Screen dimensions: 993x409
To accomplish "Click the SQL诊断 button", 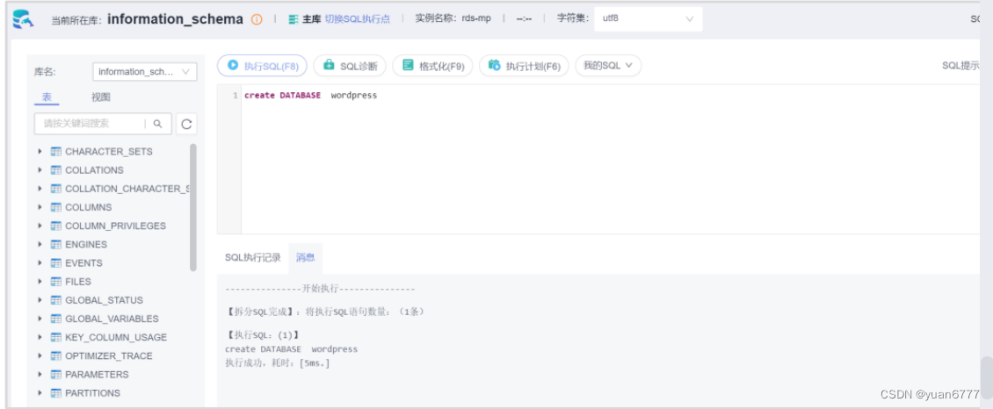I will 350,66.
